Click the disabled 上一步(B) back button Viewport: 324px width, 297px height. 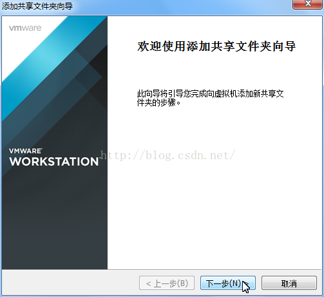pos(167,283)
